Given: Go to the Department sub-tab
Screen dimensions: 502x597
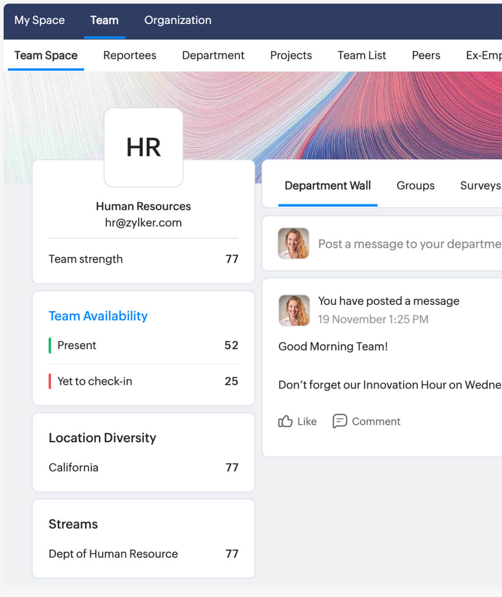Looking at the screenshot, I should click(x=213, y=55).
